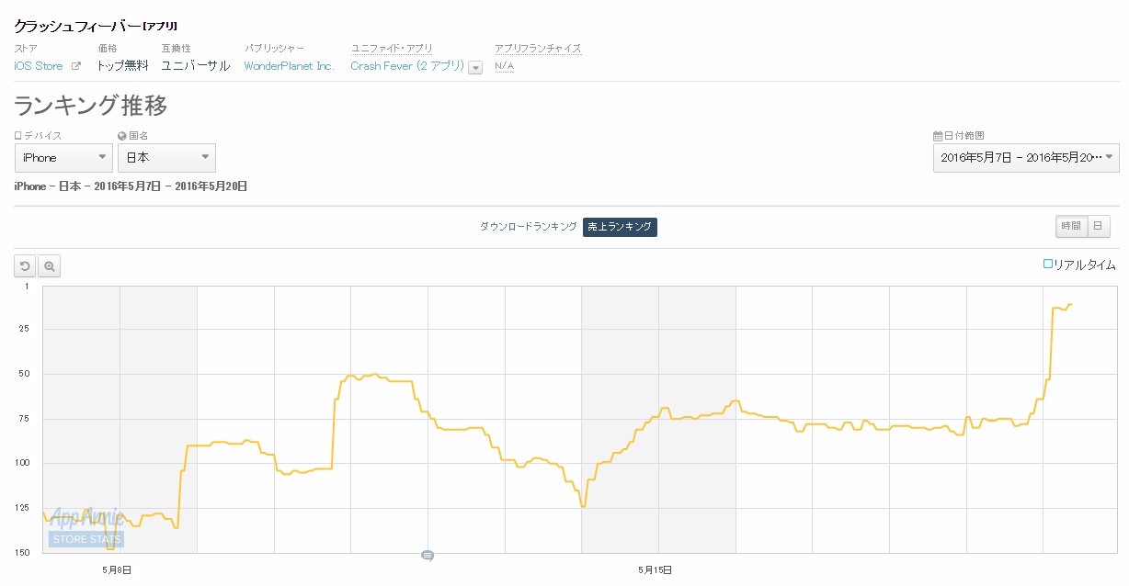Screen dimensions: 1129x586
Task: Click the トップ無料 price value
Action: pos(123,66)
